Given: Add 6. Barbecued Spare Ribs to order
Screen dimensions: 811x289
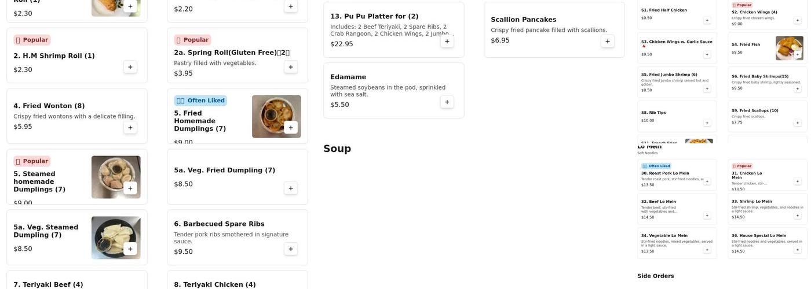Looking at the screenshot, I should click(291, 249).
